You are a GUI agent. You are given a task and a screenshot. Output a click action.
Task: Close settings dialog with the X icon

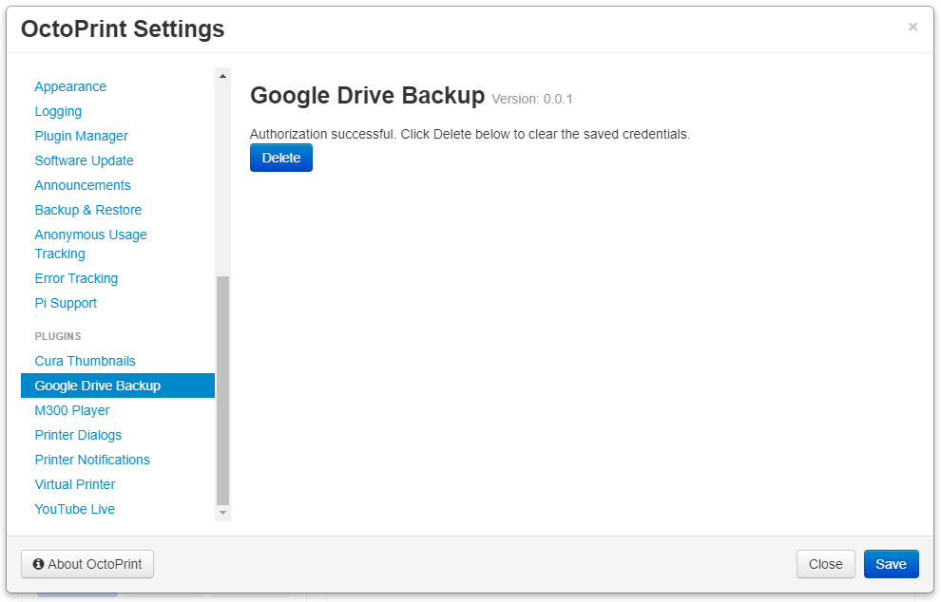tap(912, 27)
